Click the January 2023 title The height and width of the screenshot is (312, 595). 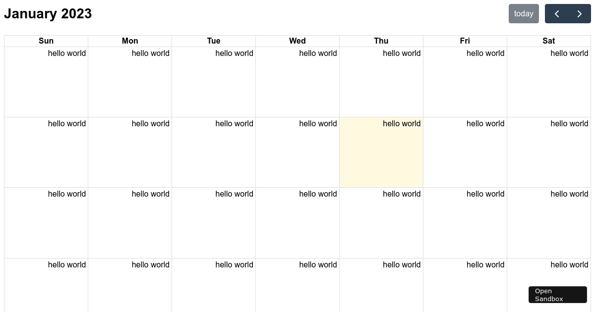48,13
